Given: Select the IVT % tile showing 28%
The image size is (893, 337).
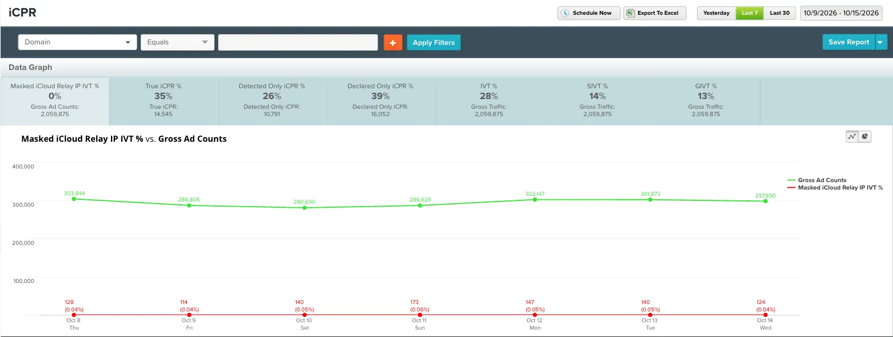Looking at the screenshot, I should click(x=489, y=101).
